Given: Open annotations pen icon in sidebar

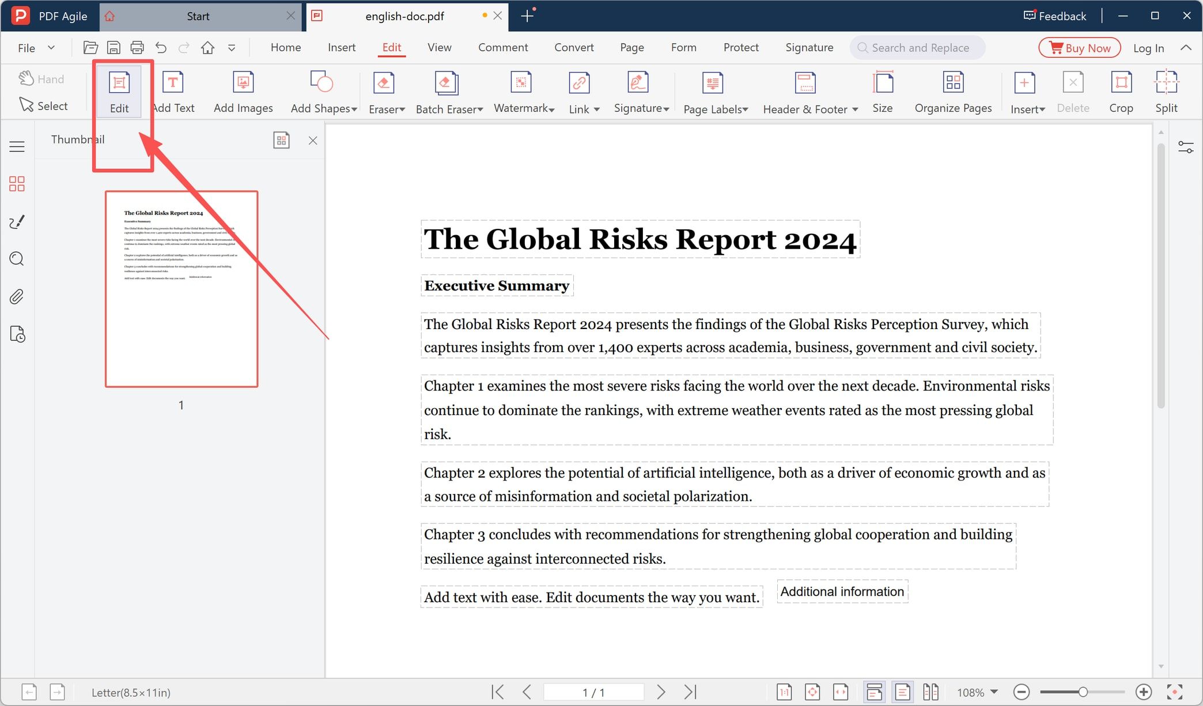Looking at the screenshot, I should pyautogui.click(x=17, y=222).
